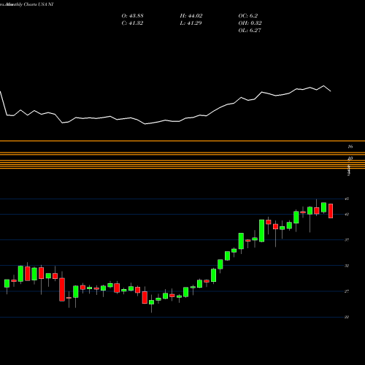Select the low value L: 41.29

coord(191,23)
